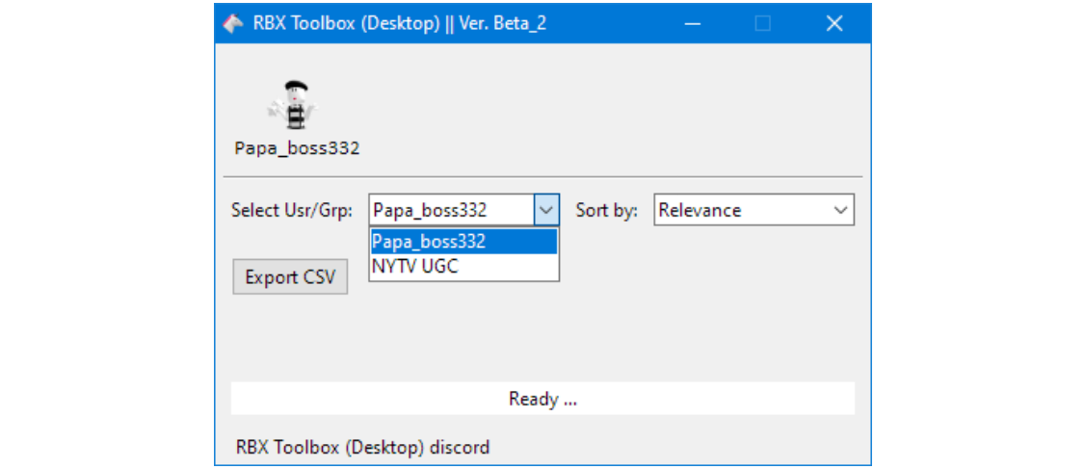
Task: Click the Sort by label
Action: click(x=606, y=210)
